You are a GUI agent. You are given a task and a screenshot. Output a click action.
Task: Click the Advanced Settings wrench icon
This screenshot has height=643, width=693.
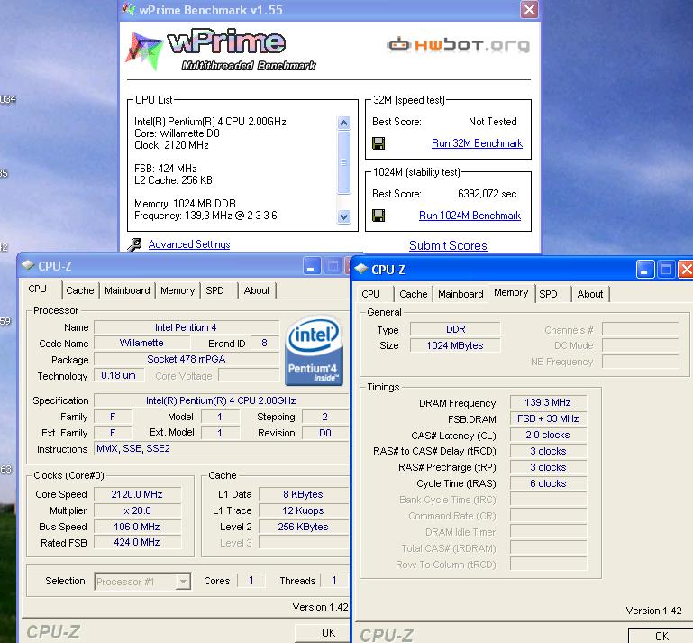click(x=134, y=244)
